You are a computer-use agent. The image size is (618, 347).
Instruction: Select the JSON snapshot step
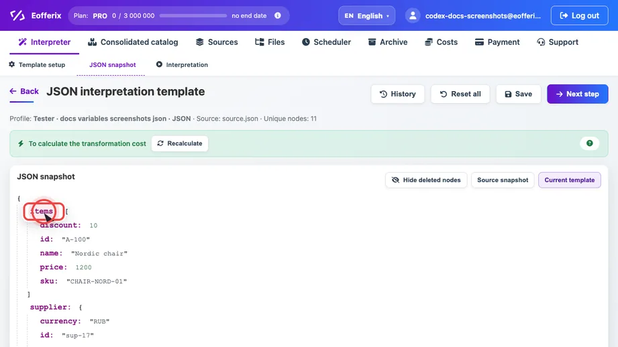click(112, 64)
